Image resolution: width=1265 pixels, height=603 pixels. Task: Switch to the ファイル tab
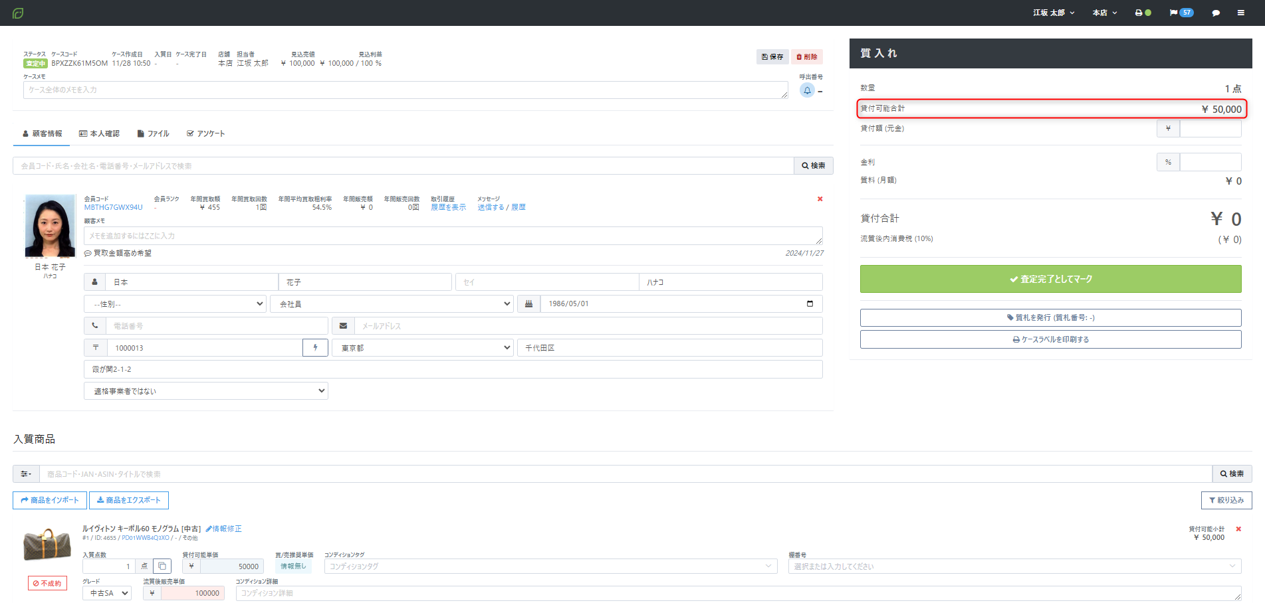pyautogui.click(x=153, y=133)
